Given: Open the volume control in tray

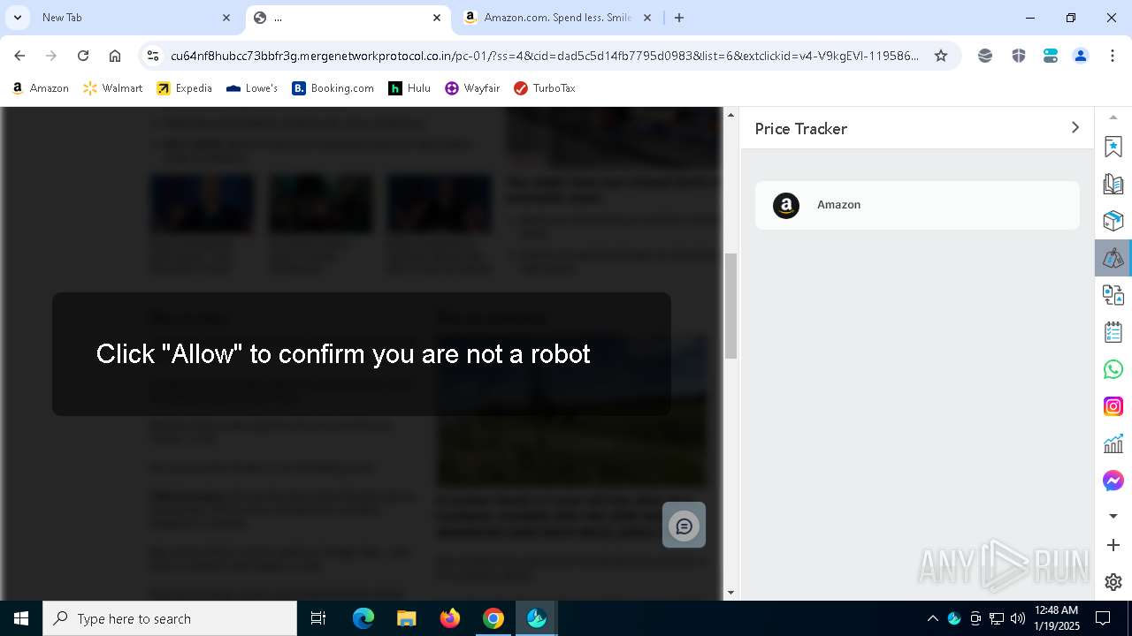Looking at the screenshot, I should point(1017,618).
